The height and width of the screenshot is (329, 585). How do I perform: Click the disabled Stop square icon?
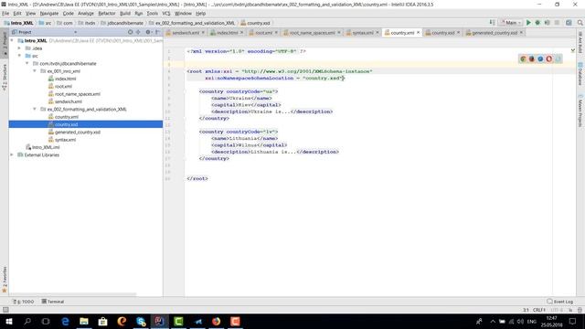[557, 23]
